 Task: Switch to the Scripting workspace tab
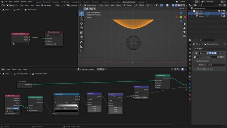pyautogui.click(x=140, y=2)
